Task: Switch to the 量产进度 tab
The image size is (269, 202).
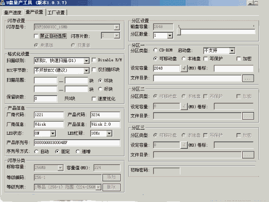Action: point(12,12)
